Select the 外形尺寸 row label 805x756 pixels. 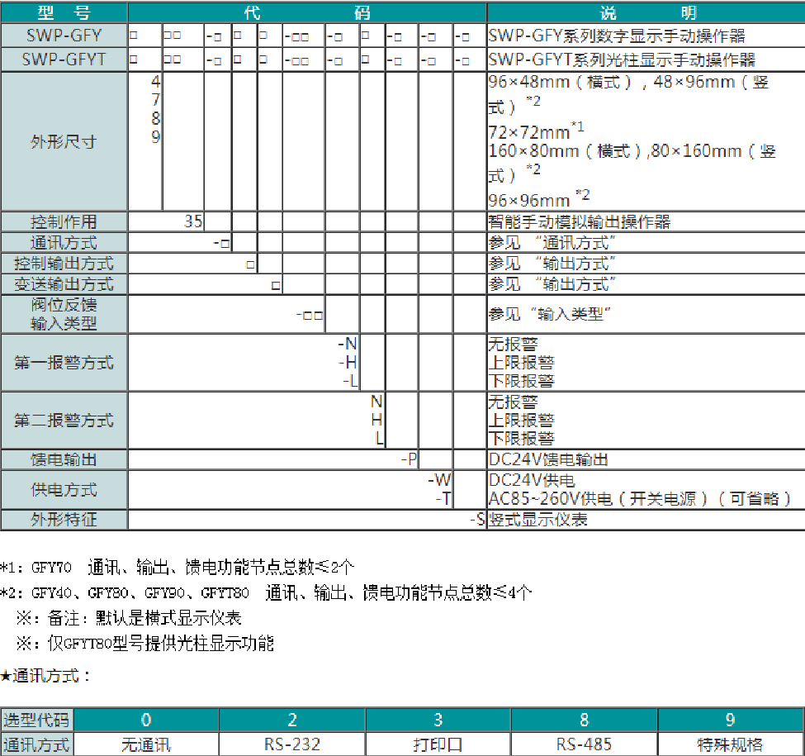(64, 141)
